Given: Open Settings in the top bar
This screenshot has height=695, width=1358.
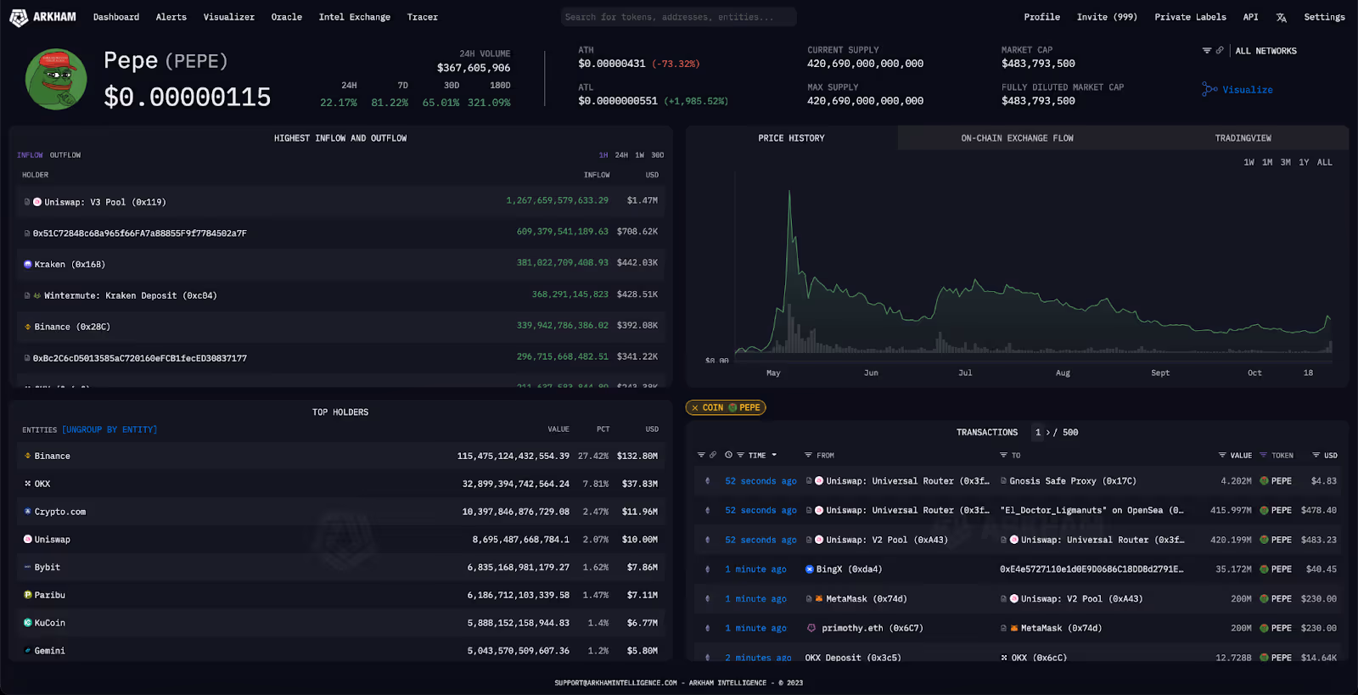Looking at the screenshot, I should (1324, 17).
